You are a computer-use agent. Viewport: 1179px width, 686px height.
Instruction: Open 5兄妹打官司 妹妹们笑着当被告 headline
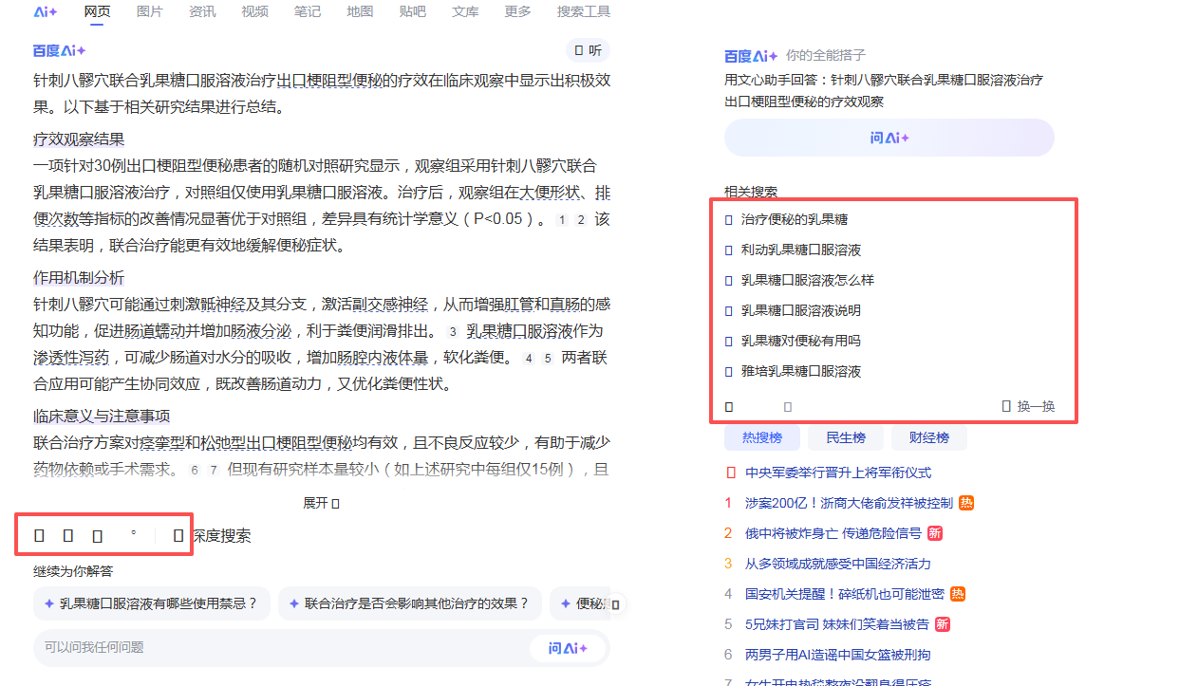tap(837, 624)
